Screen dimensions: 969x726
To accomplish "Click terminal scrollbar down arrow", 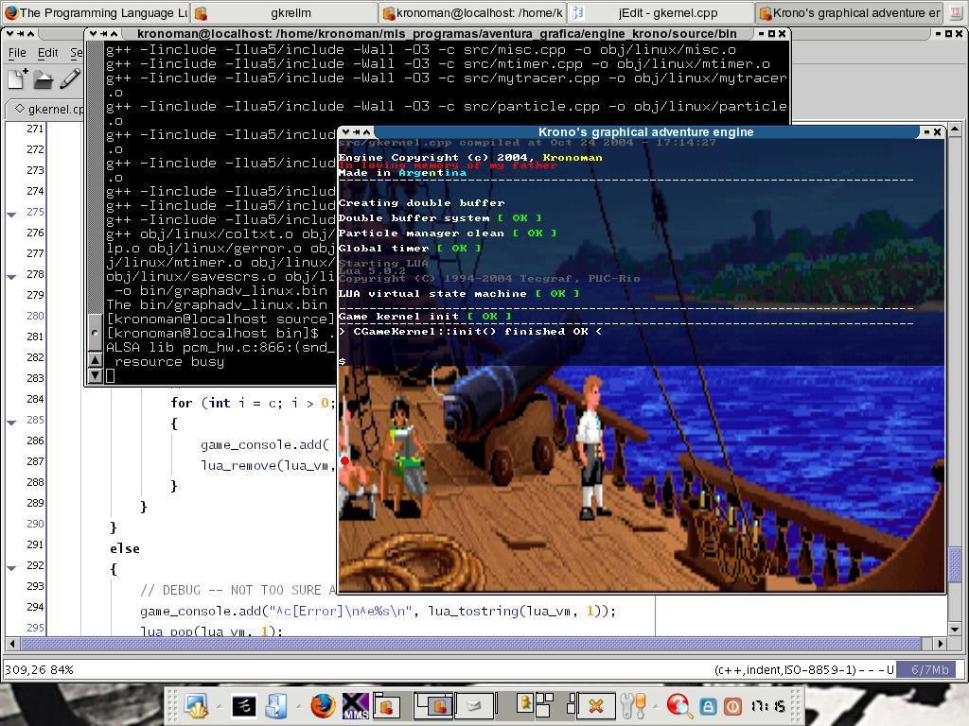I will pyautogui.click(x=95, y=374).
